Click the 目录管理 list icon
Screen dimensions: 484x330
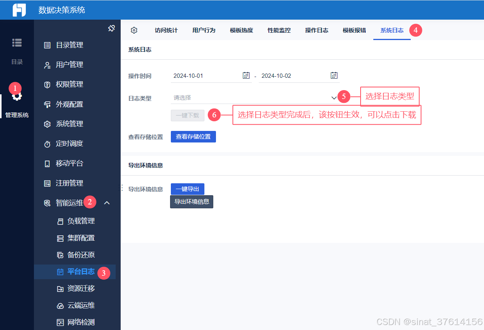(x=47, y=45)
